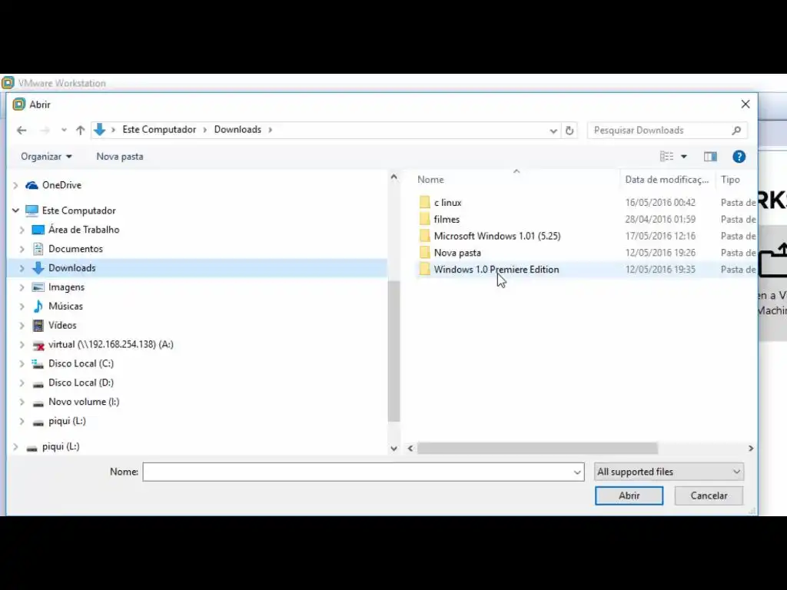Open the disconnected virtual network drive A:
This screenshot has height=590, width=787.
coord(111,345)
